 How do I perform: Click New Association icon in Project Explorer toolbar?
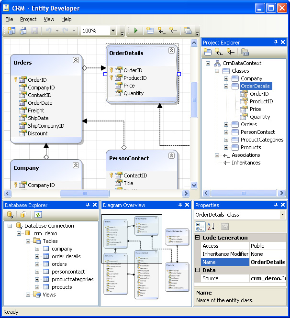coord(219,52)
